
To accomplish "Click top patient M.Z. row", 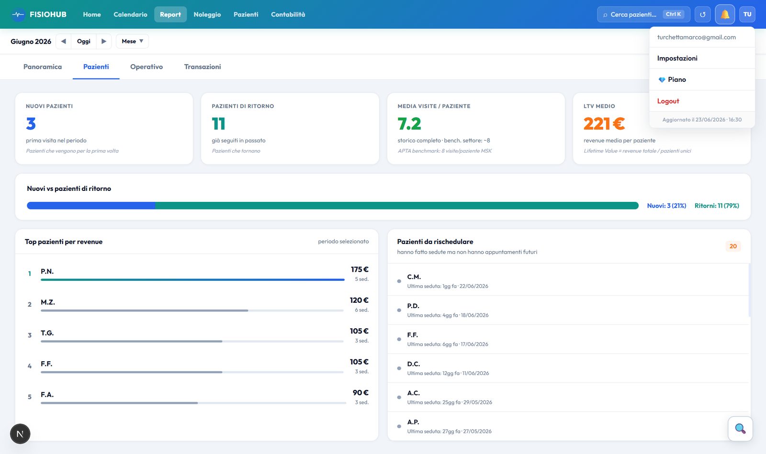I will pyautogui.click(x=197, y=305).
